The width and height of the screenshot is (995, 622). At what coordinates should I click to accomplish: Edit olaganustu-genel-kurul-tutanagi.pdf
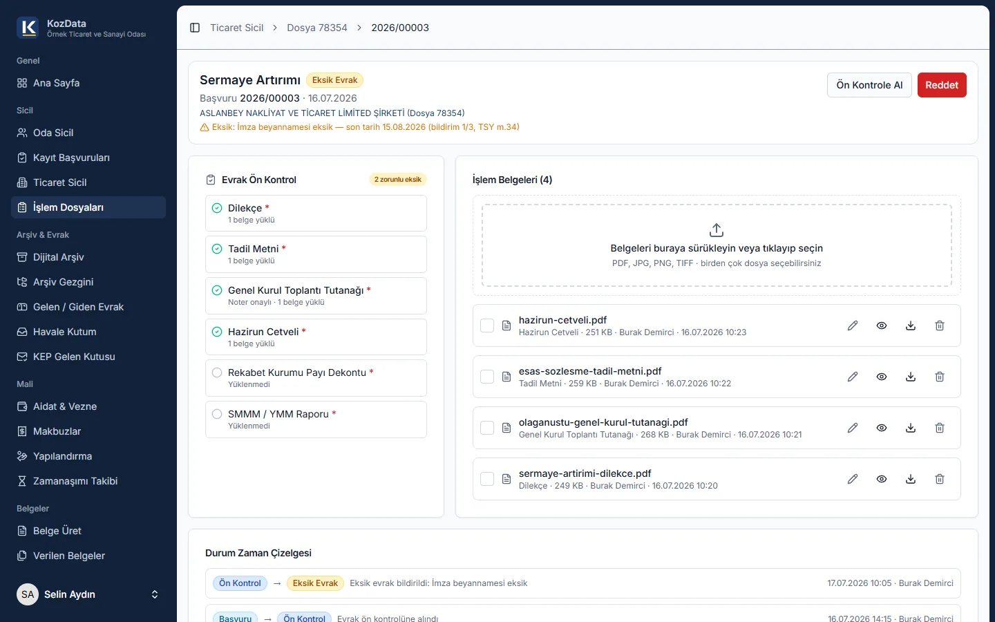pos(853,428)
